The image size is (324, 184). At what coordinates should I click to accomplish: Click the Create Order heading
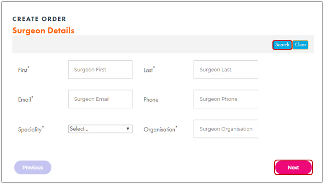tap(39, 19)
